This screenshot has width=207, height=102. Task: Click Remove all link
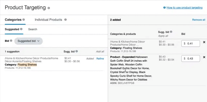click(198, 20)
